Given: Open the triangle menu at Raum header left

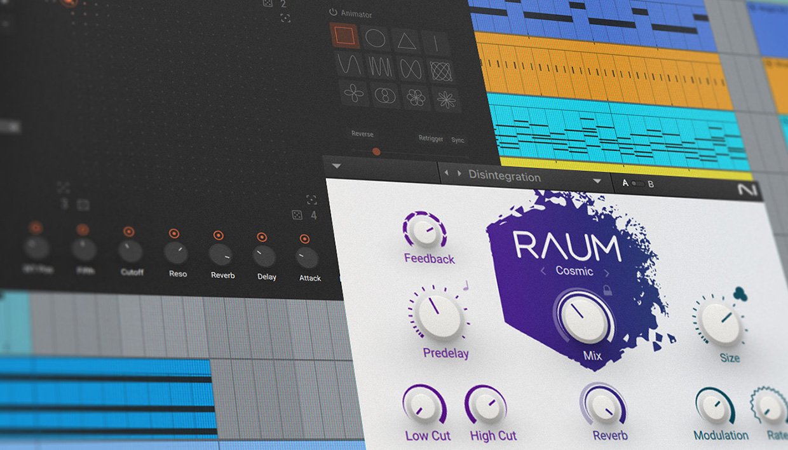Looking at the screenshot, I should 337,167.
